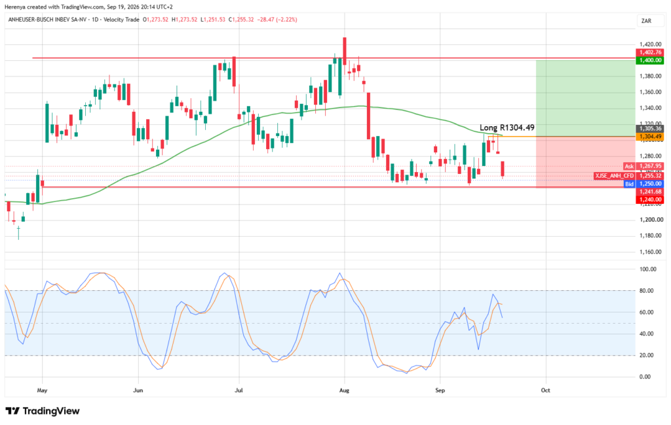
Task: Click the low value L1,251.53
Action: (213, 20)
